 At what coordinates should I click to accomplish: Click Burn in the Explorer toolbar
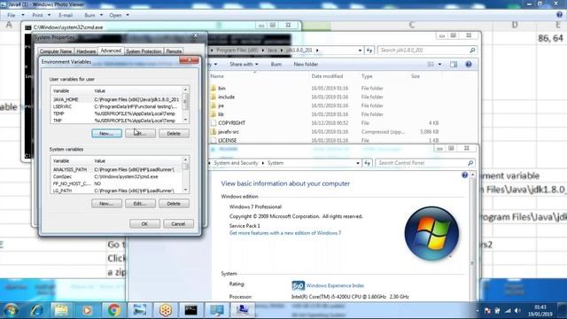pos(276,65)
